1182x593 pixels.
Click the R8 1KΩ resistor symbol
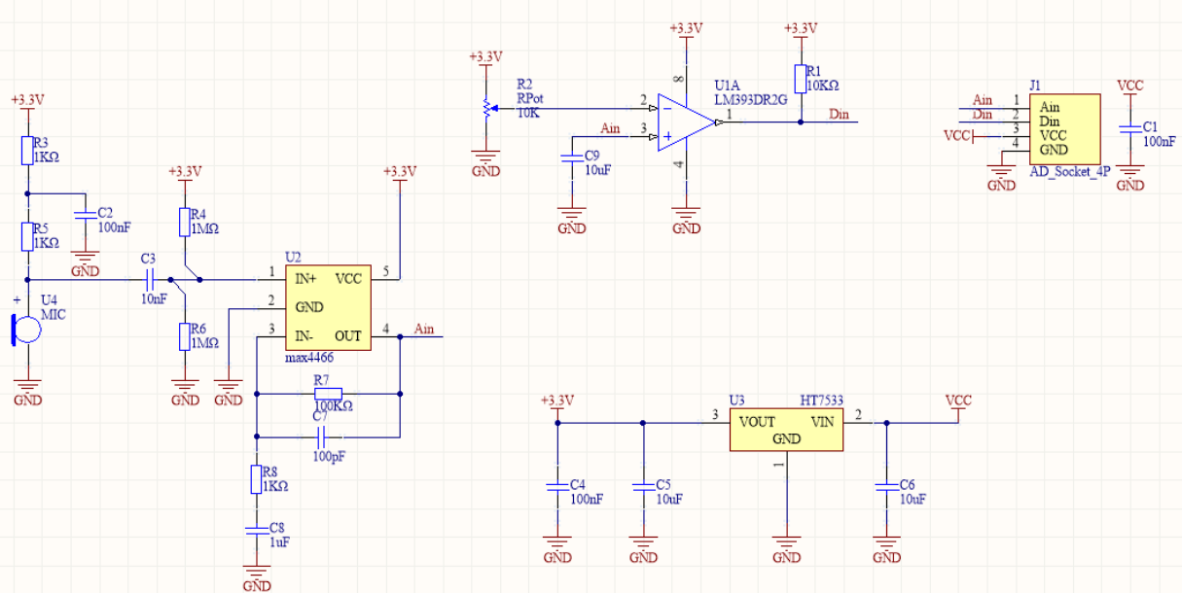256,479
